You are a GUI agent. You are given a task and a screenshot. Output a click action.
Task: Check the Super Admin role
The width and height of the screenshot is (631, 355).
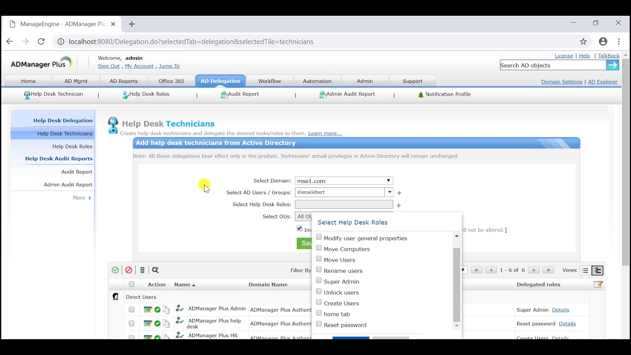(x=319, y=281)
